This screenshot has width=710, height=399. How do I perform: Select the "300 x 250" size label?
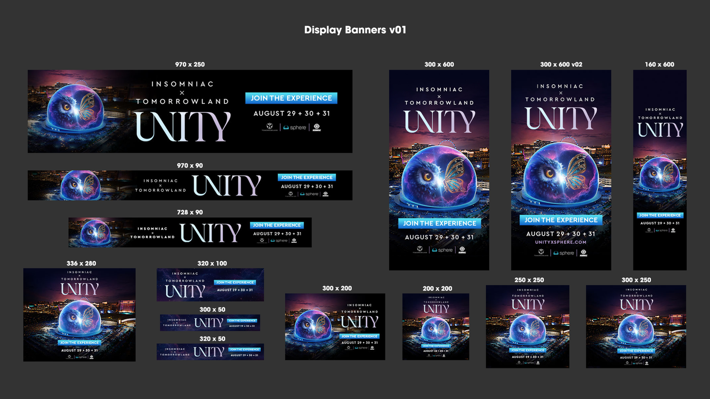point(636,280)
